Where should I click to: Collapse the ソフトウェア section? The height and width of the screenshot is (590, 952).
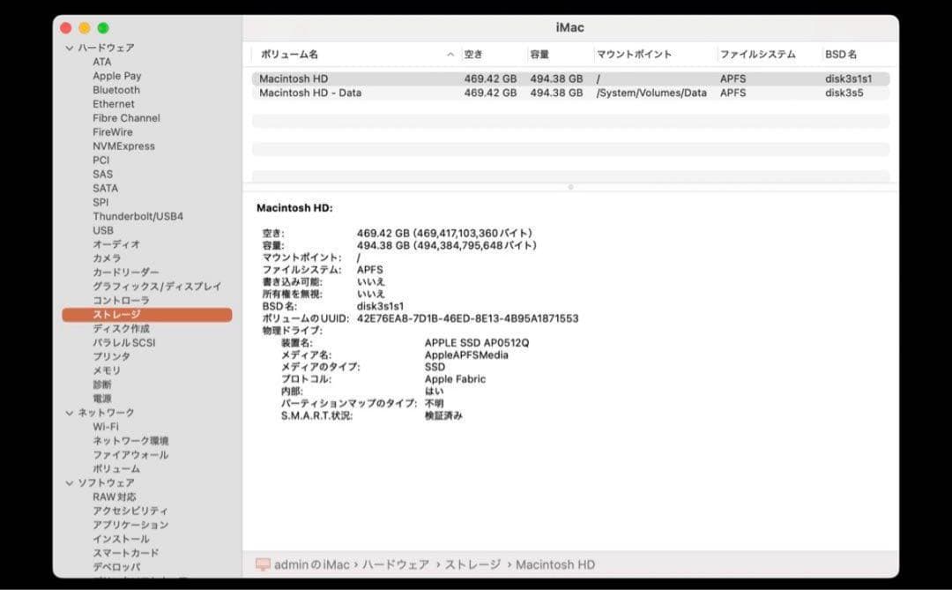point(69,482)
